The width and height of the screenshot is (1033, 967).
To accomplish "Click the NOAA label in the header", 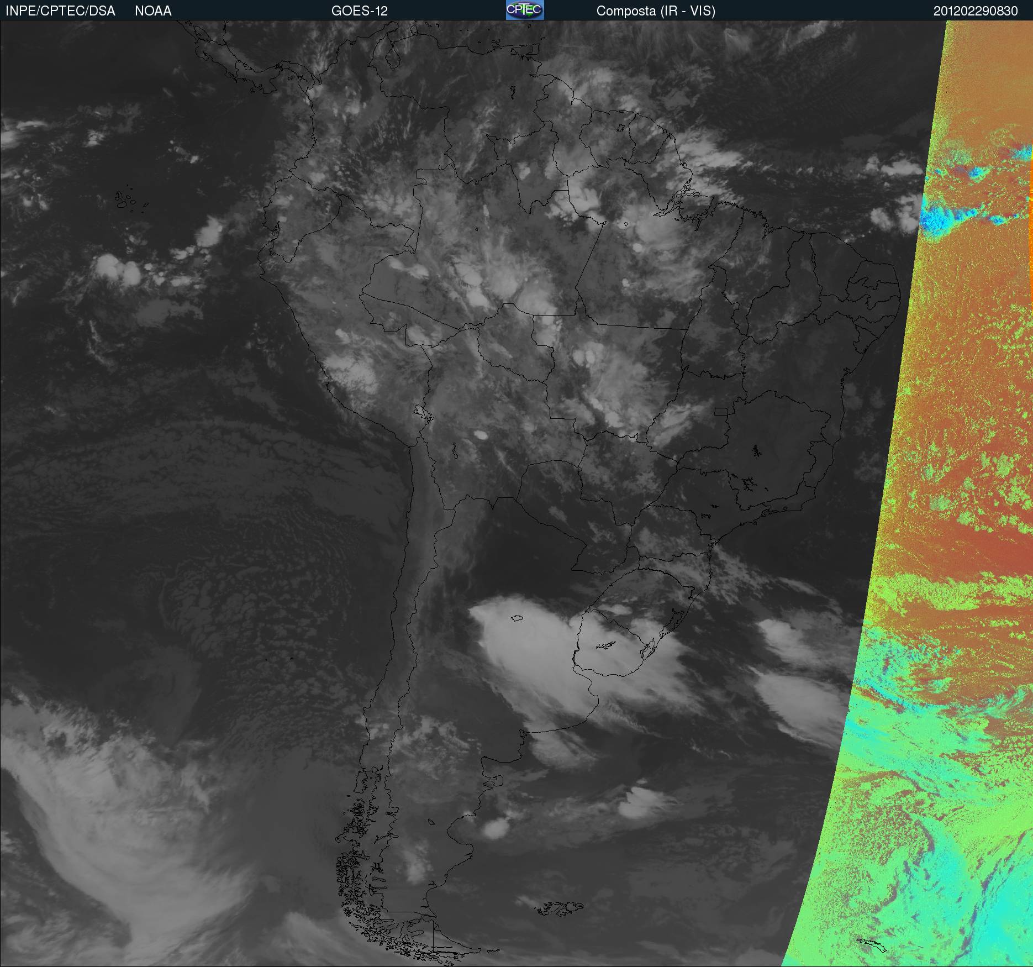I will 153,11.
